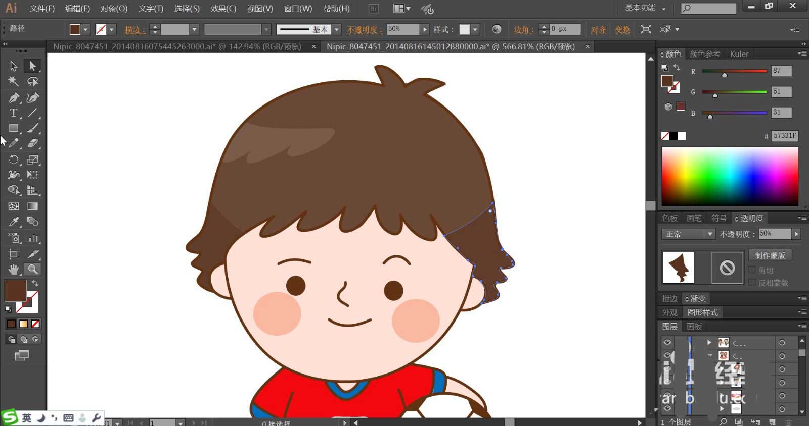
Task: Select the Pencil tool
Action: click(14, 143)
